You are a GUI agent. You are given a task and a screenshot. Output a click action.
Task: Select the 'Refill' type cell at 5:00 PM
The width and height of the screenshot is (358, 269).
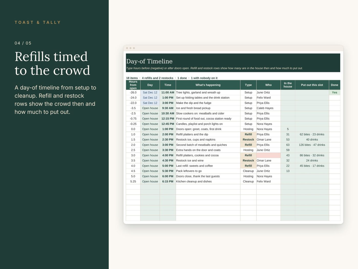(248, 166)
